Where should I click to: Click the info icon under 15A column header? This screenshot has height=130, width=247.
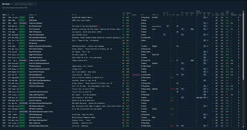coord(204,15)
